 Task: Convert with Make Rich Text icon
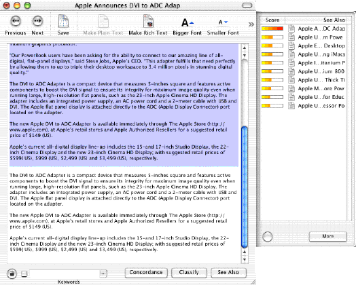coord(148,21)
